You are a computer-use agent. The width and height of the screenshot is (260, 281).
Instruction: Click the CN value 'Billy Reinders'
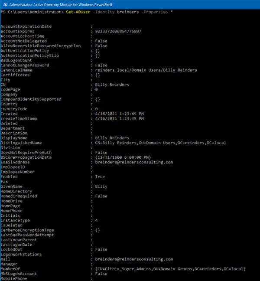pos(112,85)
